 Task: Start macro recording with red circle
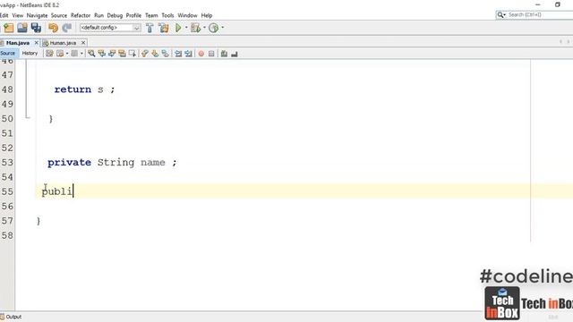[x=201, y=54]
